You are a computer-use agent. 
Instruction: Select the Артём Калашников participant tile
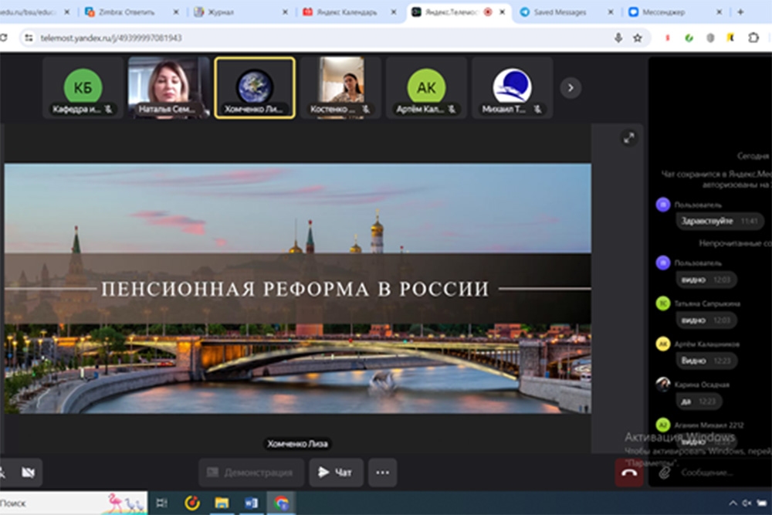pyautogui.click(x=426, y=88)
